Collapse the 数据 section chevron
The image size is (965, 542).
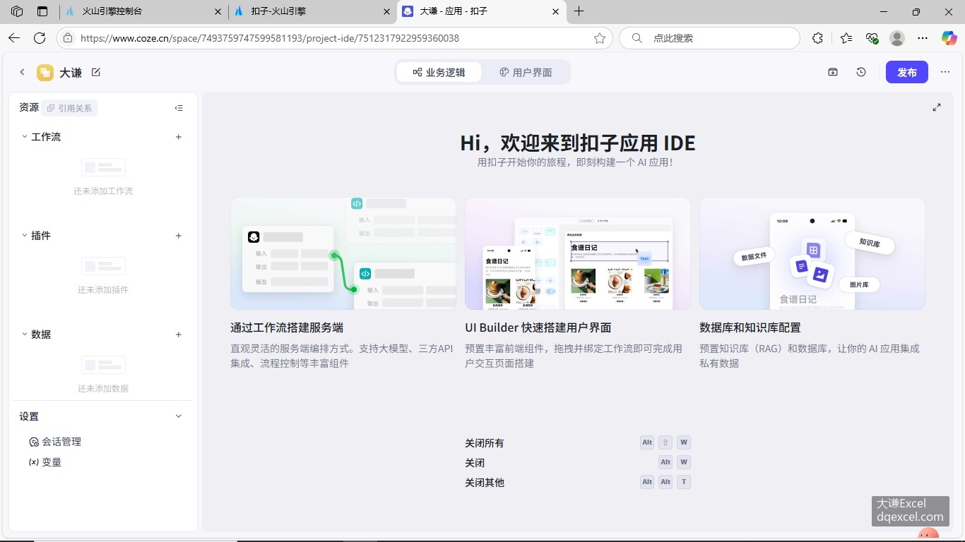point(25,335)
